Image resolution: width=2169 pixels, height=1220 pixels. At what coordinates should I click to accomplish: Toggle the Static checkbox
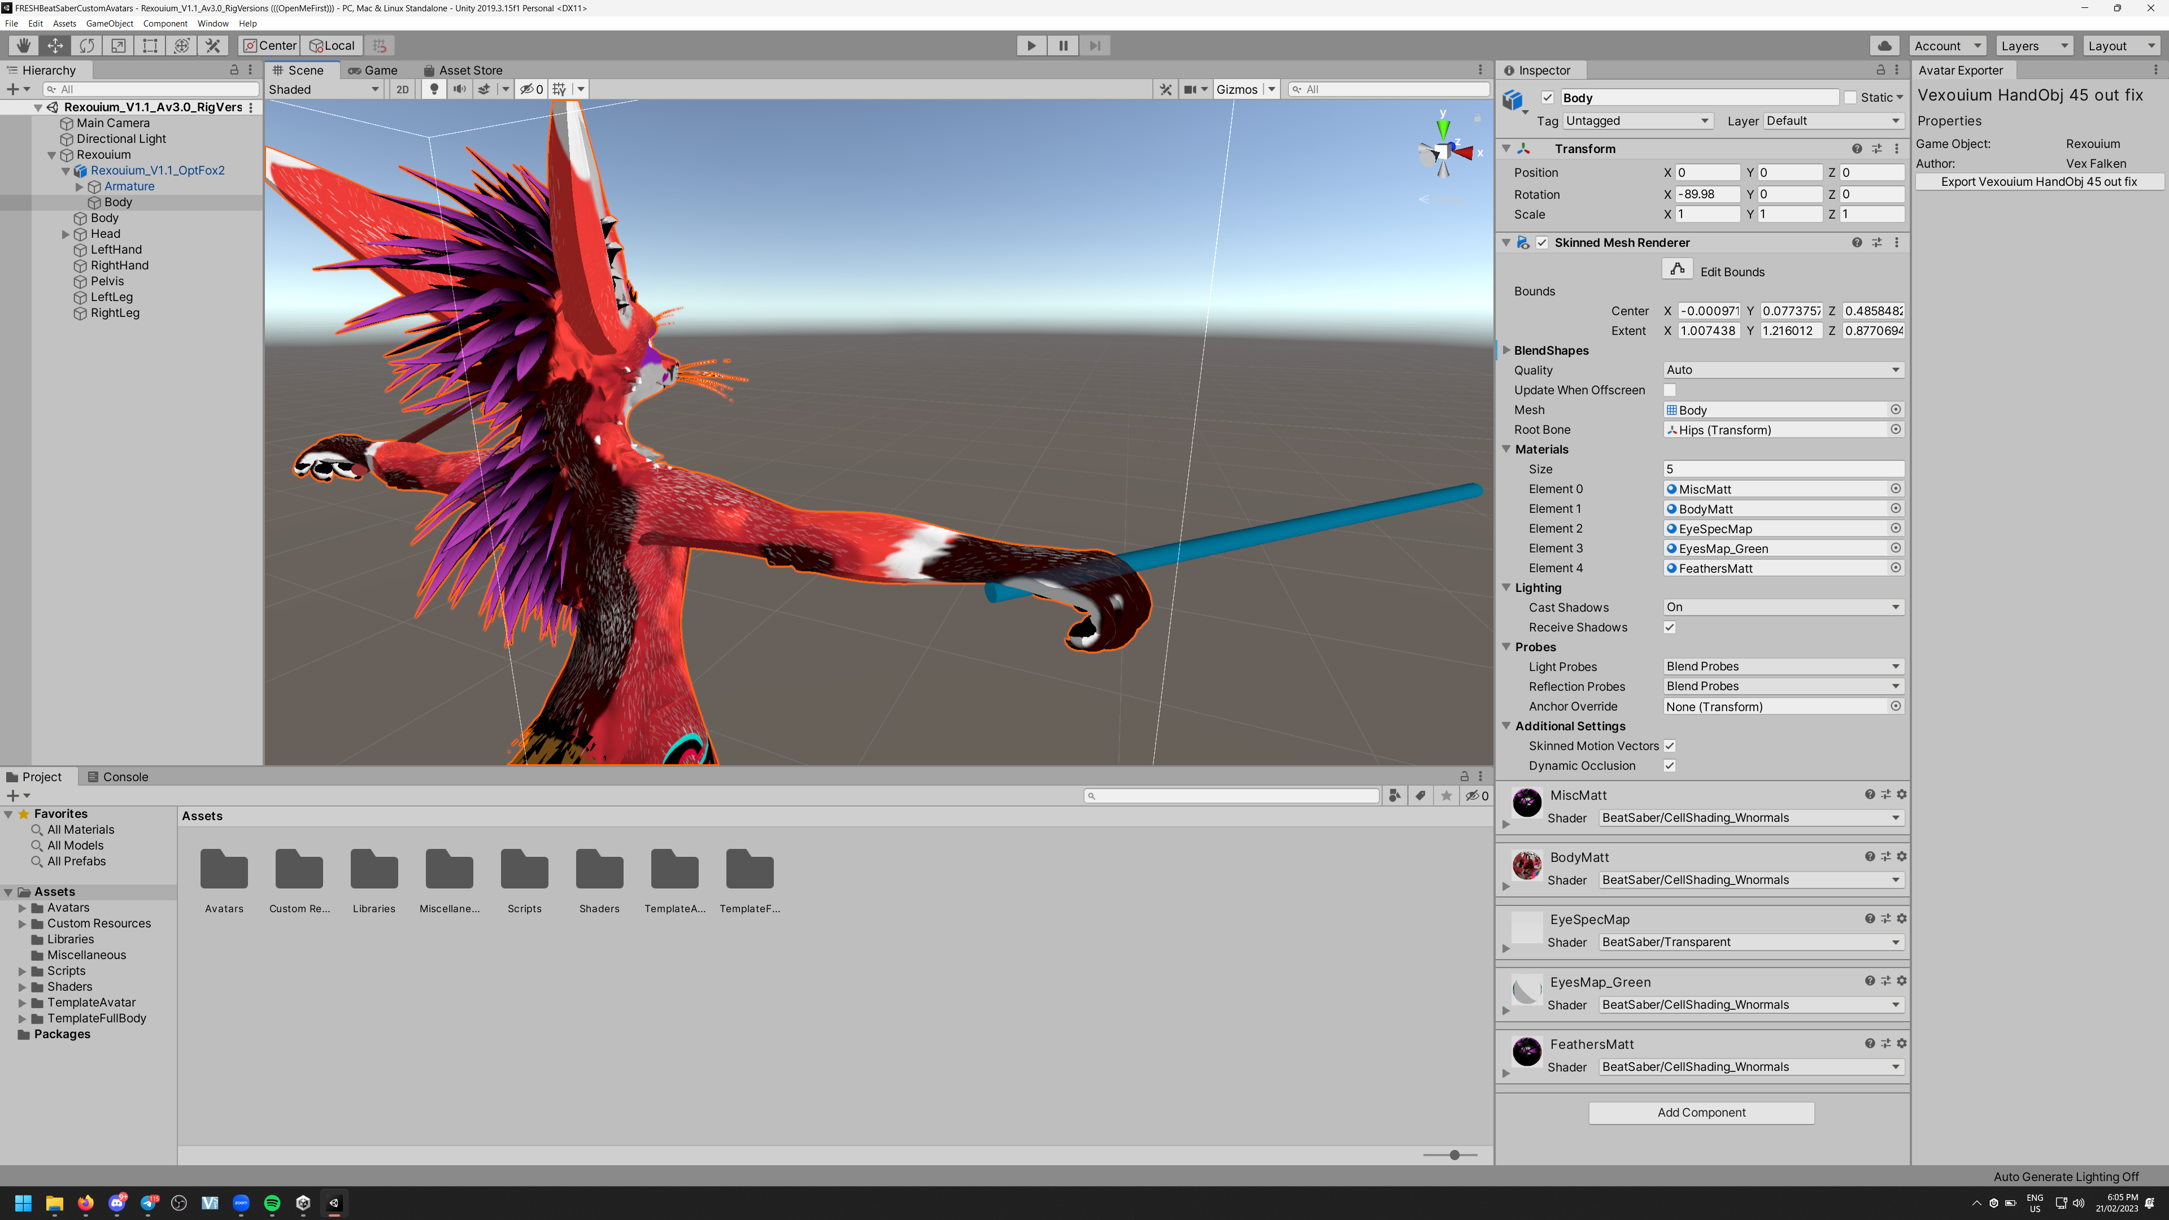pos(1850,98)
